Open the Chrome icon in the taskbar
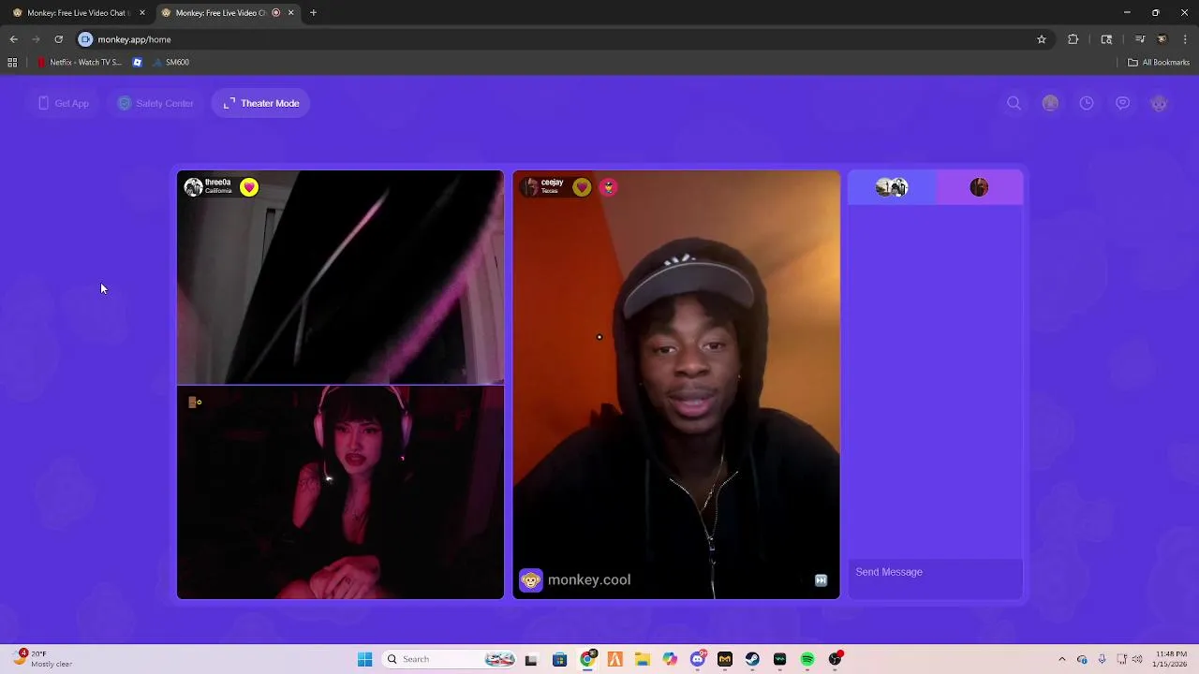Image resolution: width=1199 pixels, height=674 pixels. pos(587,659)
